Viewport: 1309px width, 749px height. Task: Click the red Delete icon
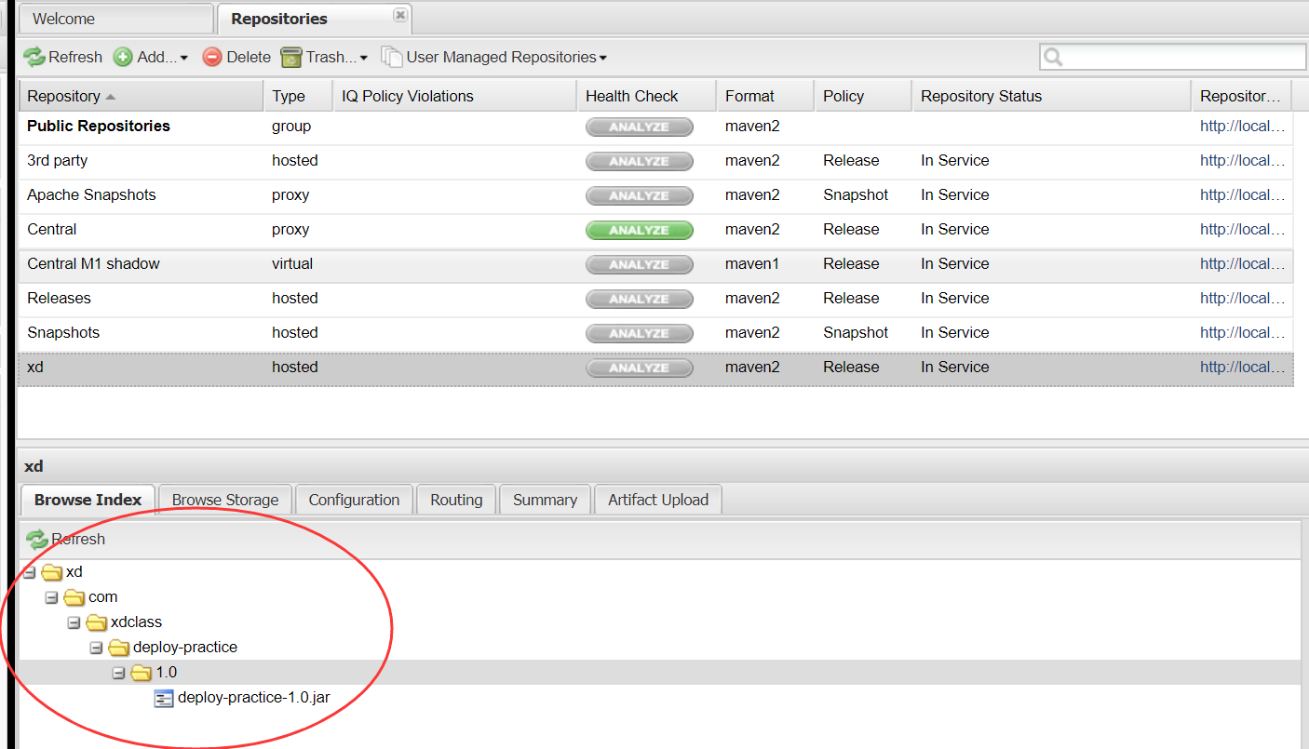tap(212, 57)
